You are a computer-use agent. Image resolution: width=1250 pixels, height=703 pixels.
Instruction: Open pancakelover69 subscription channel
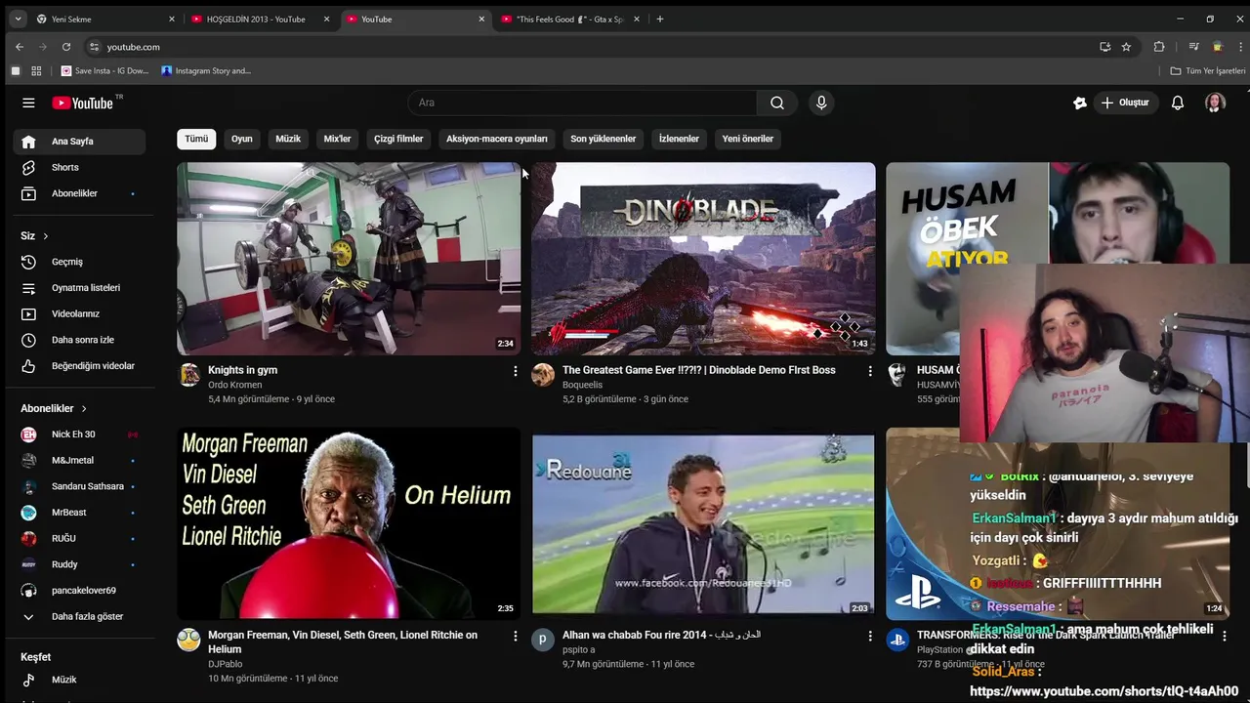pos(79,591)
